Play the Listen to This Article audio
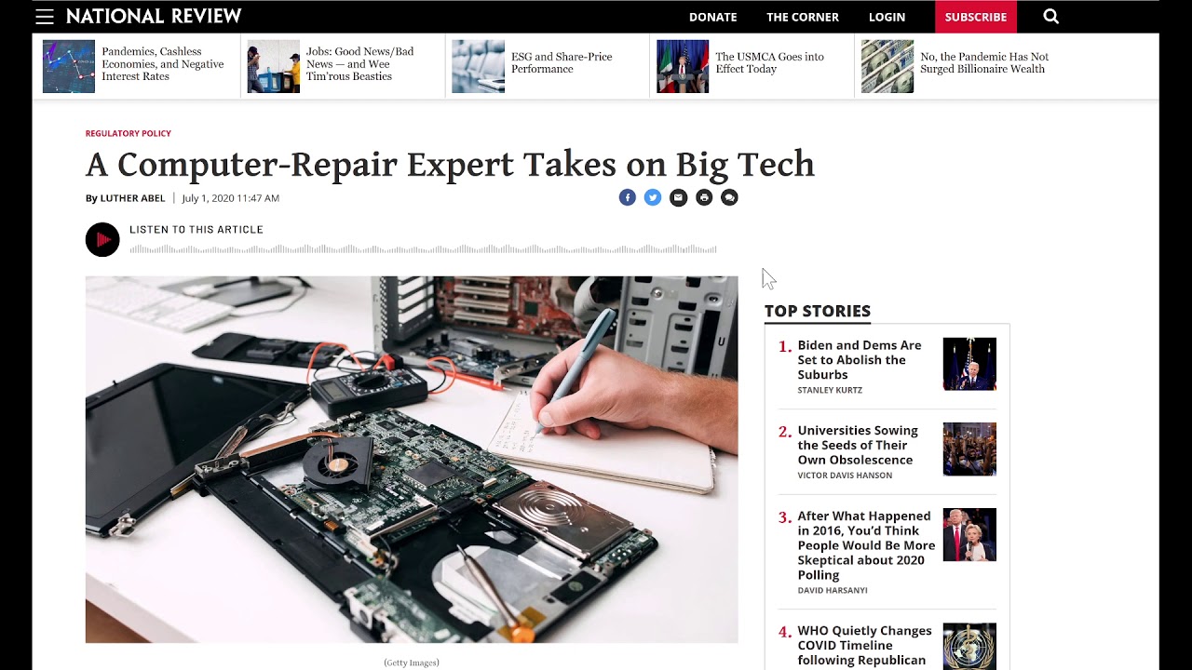1192x670 pixels. 102,240
